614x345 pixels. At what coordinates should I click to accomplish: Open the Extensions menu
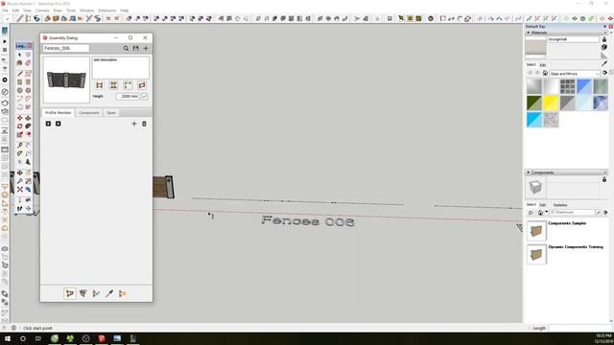click(x=106, y=11)
